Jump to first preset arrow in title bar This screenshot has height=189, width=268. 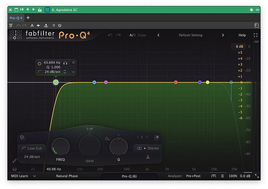tap(22, 10)
